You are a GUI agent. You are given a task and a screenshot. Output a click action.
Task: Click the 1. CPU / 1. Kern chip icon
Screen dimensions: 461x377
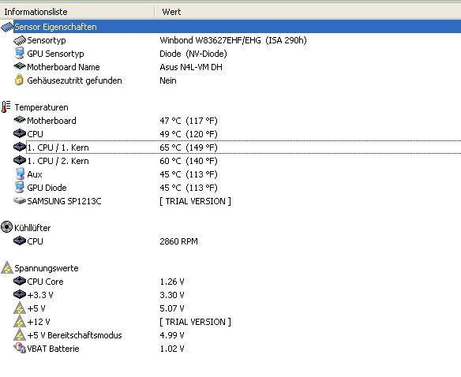click(20, 147)
